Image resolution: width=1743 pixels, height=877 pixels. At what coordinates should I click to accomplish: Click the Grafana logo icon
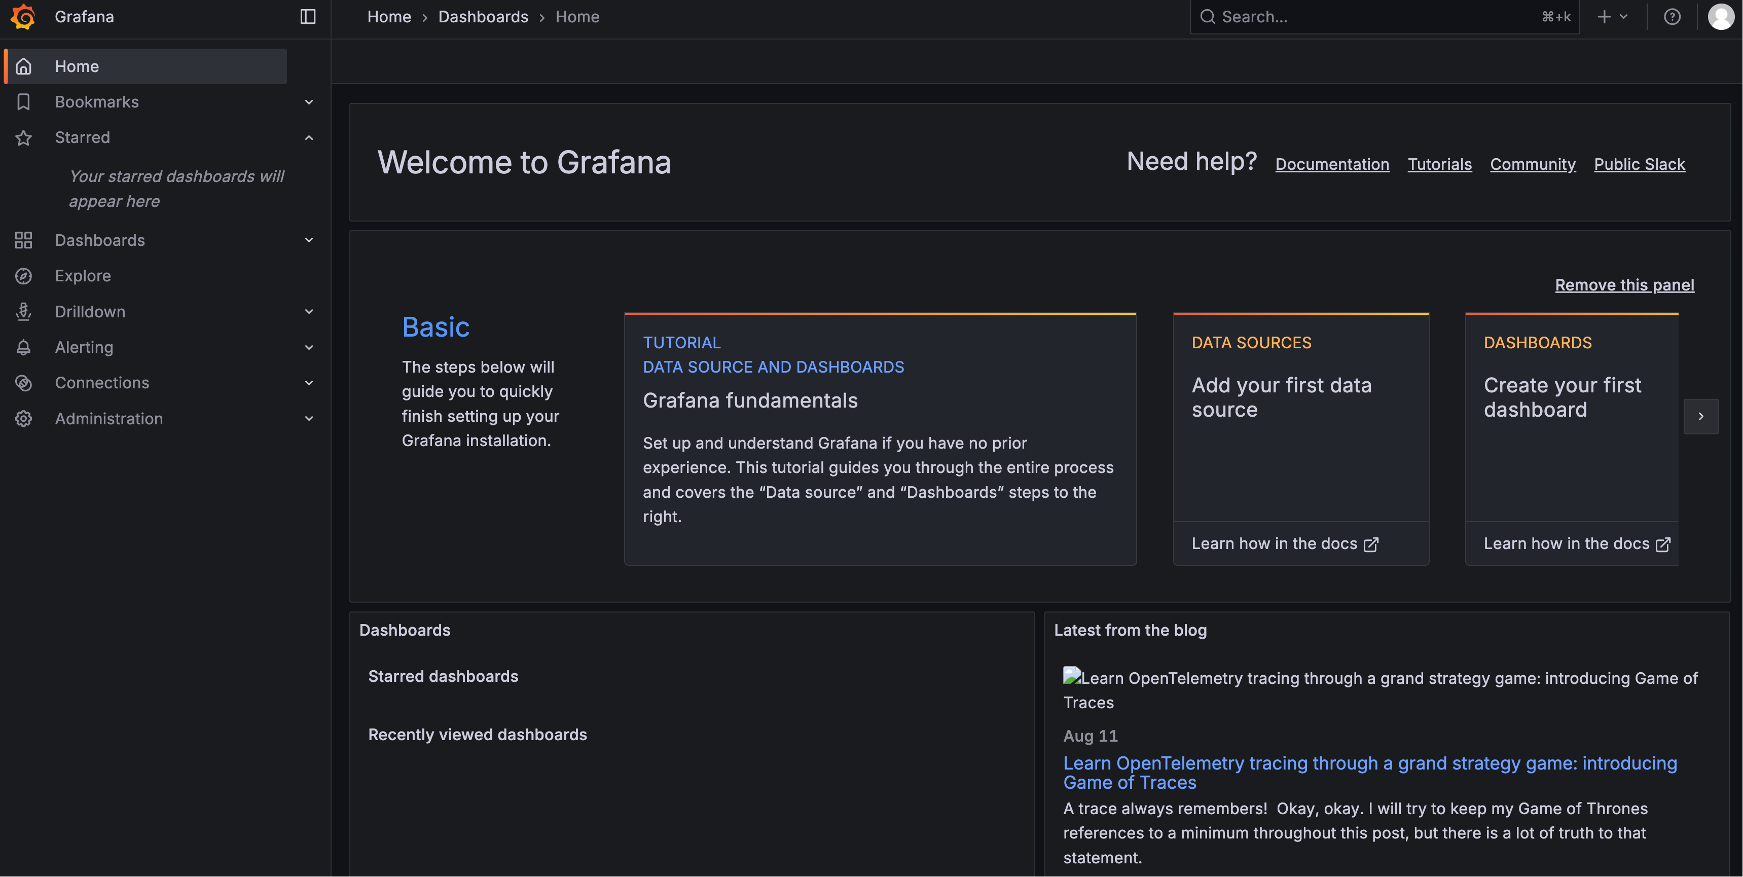23,17
